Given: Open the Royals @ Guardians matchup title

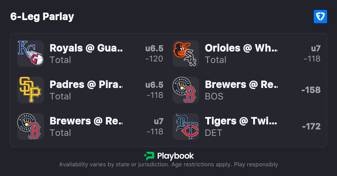Looking at the screenshot, I should click(x=86, y=48).
